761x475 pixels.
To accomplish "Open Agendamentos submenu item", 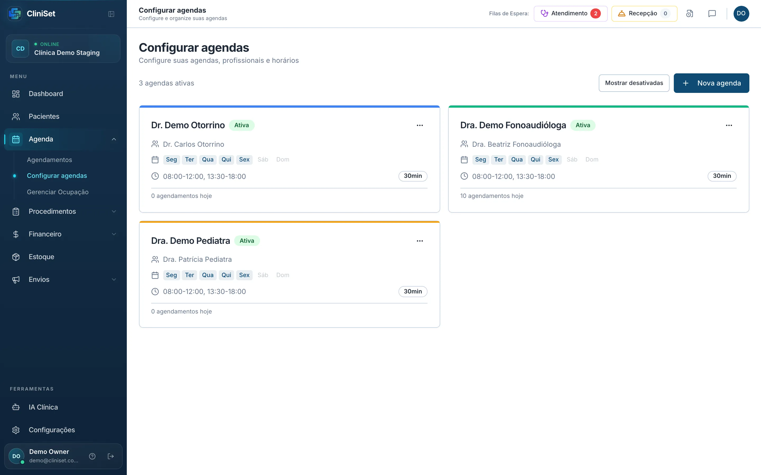I will tap(49, 160).
